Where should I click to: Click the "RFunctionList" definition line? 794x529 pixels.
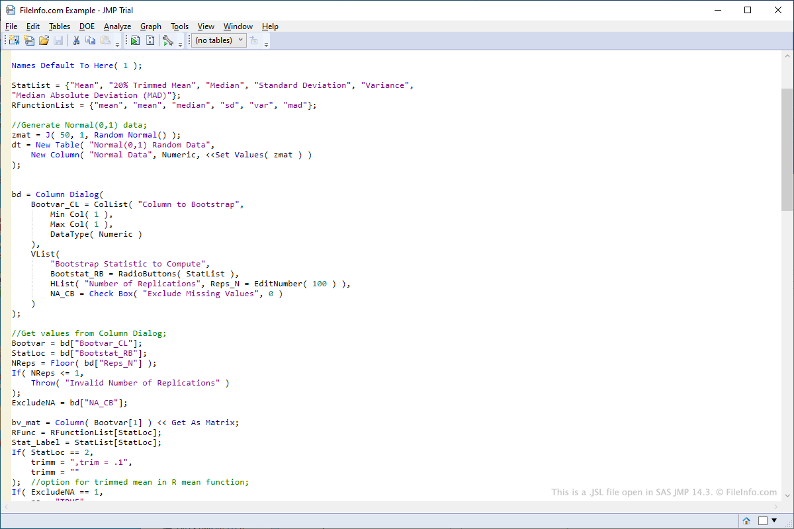coord(164,105)
